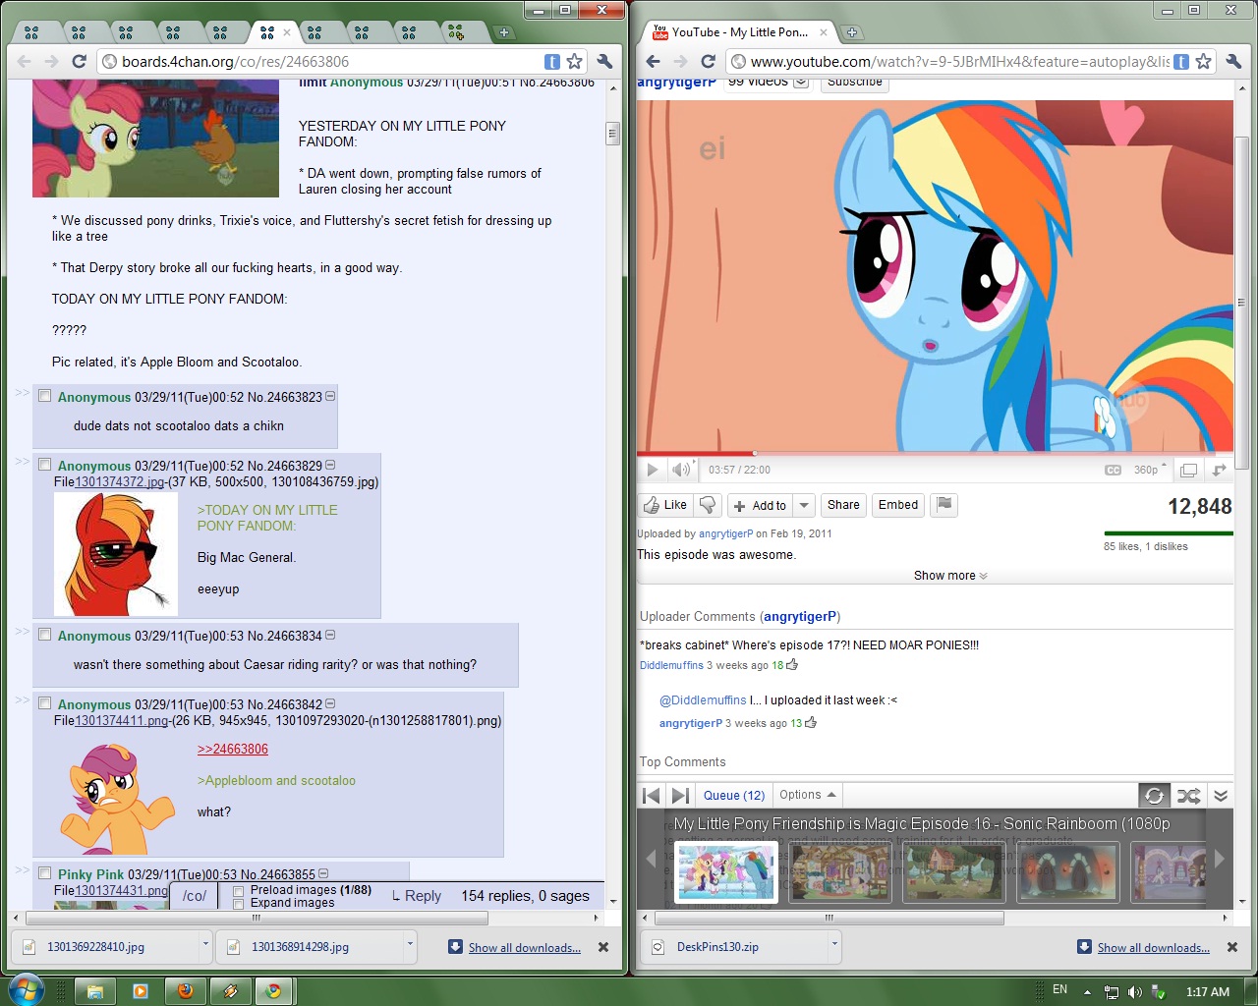Flag the video as inappropriate

tap(943, 505)
